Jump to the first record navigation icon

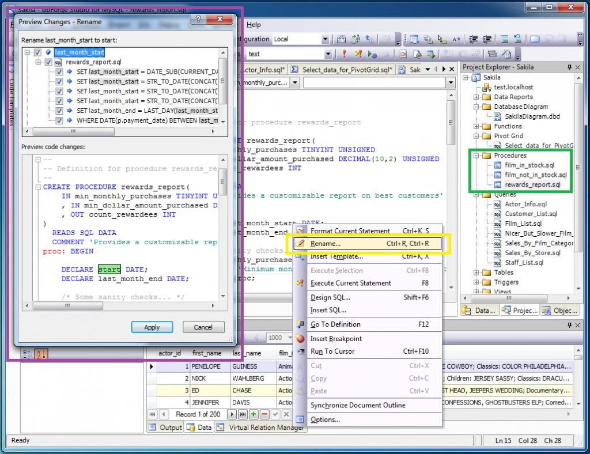click(152, 414)
